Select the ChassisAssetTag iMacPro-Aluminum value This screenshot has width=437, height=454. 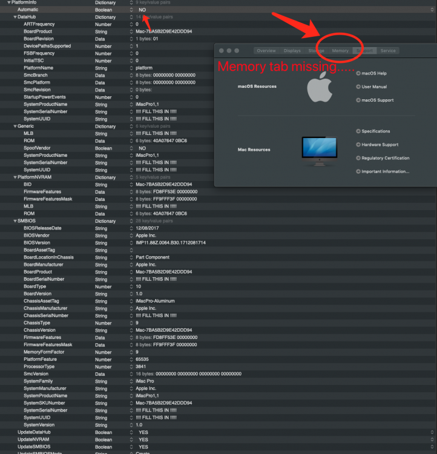tap(155, 301)
